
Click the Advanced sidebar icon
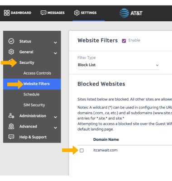click(x=11, y=126)
